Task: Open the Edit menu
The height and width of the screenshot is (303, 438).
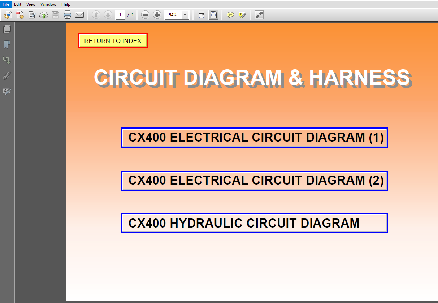Action: pyautogui.click(x=18, y=4)
